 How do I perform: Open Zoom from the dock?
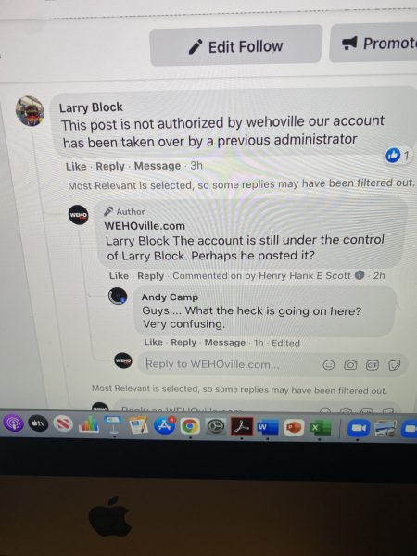click(358, 428)
